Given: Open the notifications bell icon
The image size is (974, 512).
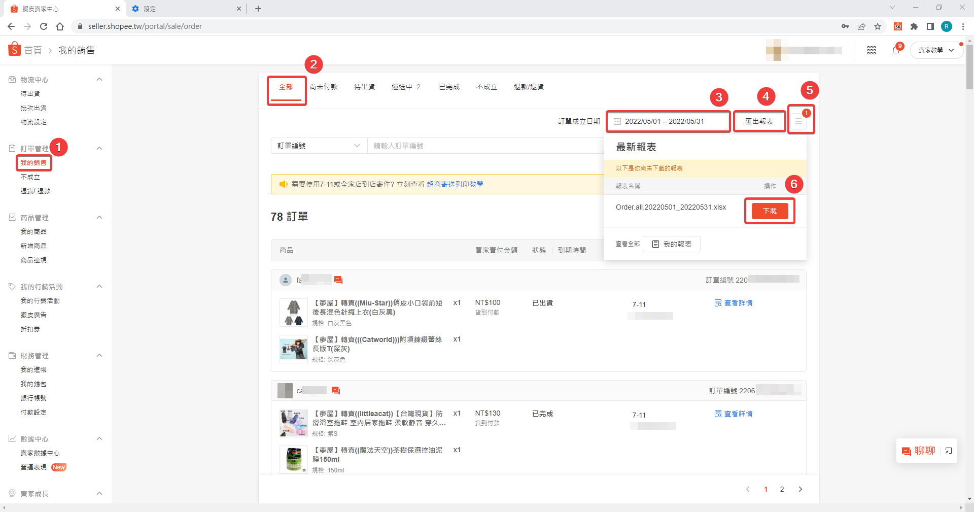Looking at the screenshot, I should (x=895, y=50).
